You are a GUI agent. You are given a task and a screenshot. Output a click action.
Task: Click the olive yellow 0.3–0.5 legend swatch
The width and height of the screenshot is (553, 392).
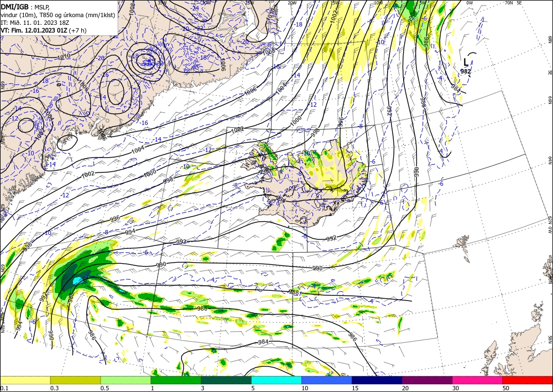[75, 380]
